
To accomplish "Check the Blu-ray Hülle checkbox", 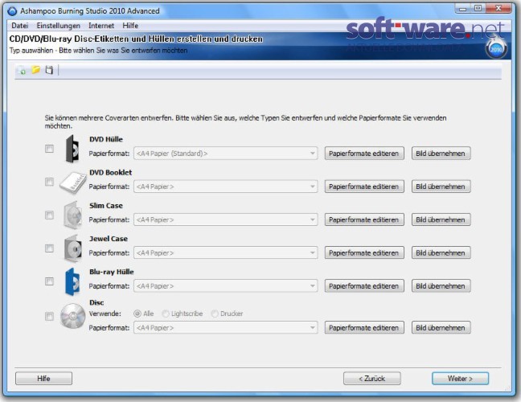I will pyautogui.click(x=49, y=281).
